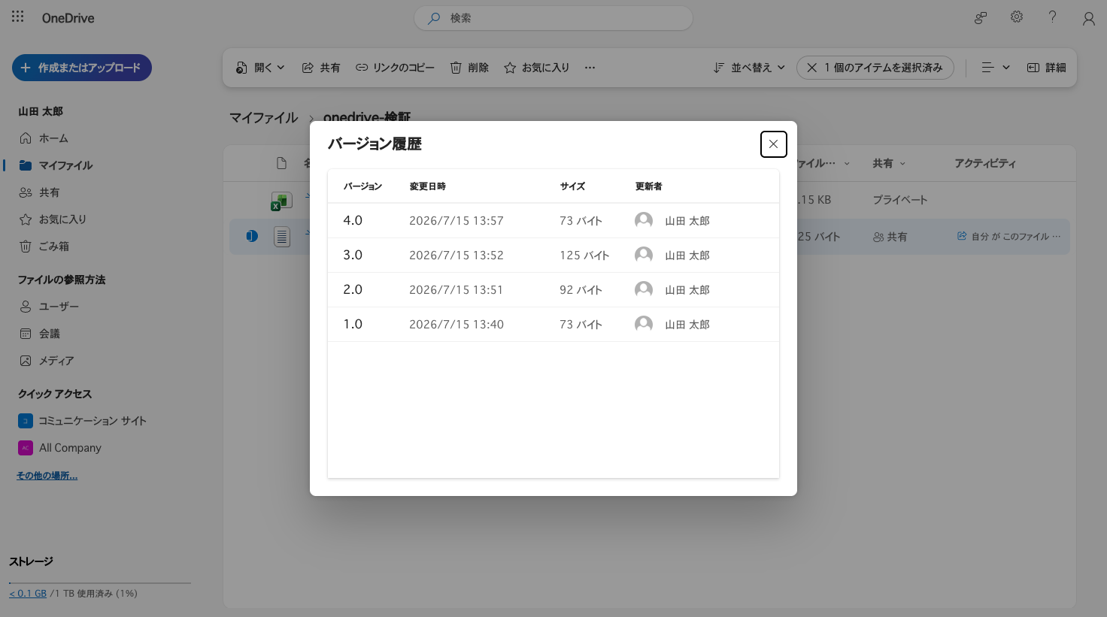Click the date 2026/7/15 13:52
This screenshot has height=617, width=1107.
[456, 256]
